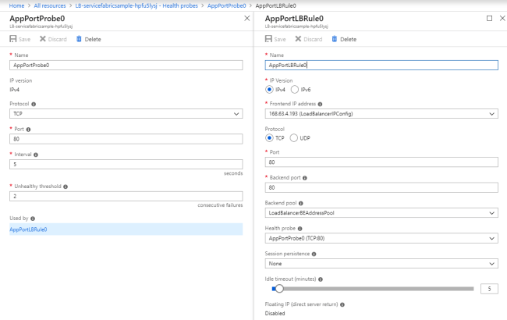507x320 pixels.
Task: Click Save icon in AppPortLBRule0 pane
Action: click(x=268, y=39)
